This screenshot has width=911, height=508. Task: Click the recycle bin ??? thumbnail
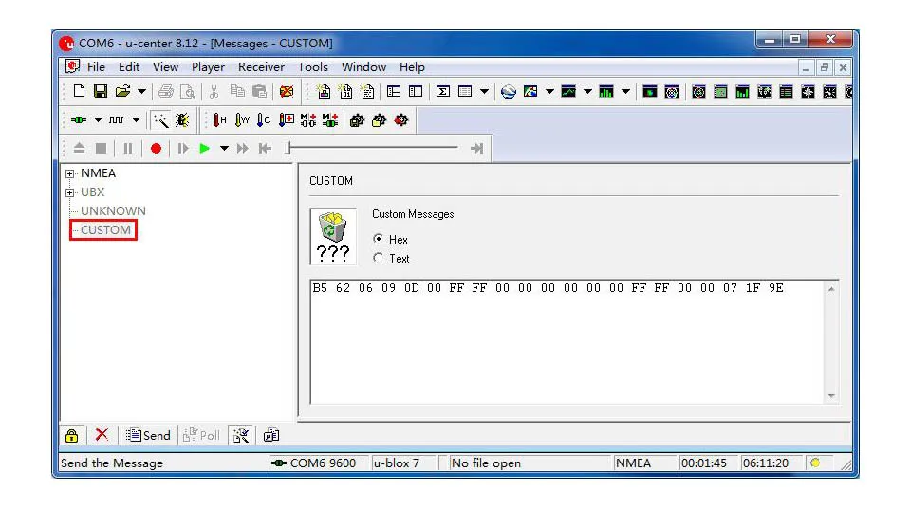(333, 236)
